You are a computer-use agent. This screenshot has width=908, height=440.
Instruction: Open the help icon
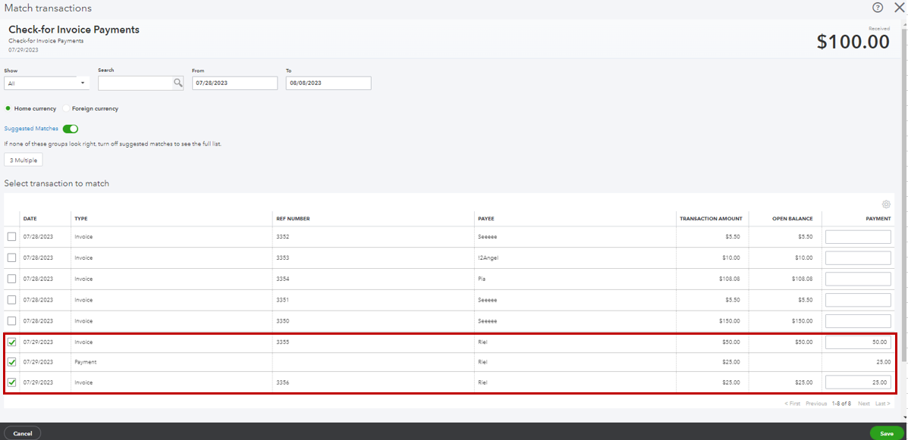878,8
